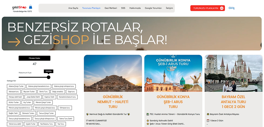Image resolution: width=264 pixels, height=127 pixels.
Task: Click the Bayram Özel Antalya Rüyası description
Action: 223,114
